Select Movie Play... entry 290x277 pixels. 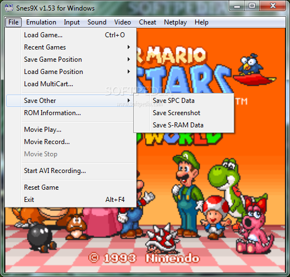(x=71, y=130)
